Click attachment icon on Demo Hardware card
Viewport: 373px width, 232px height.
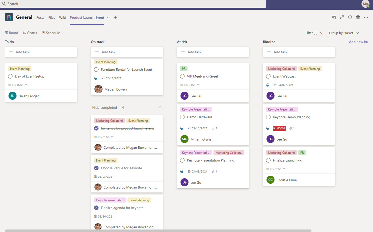pos(213,128)
